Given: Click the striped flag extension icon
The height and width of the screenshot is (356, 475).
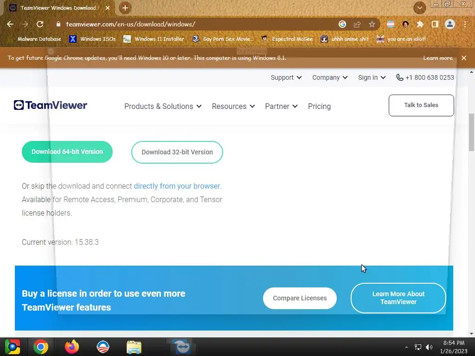Looking at the screenshot, I should coord(391,24).
